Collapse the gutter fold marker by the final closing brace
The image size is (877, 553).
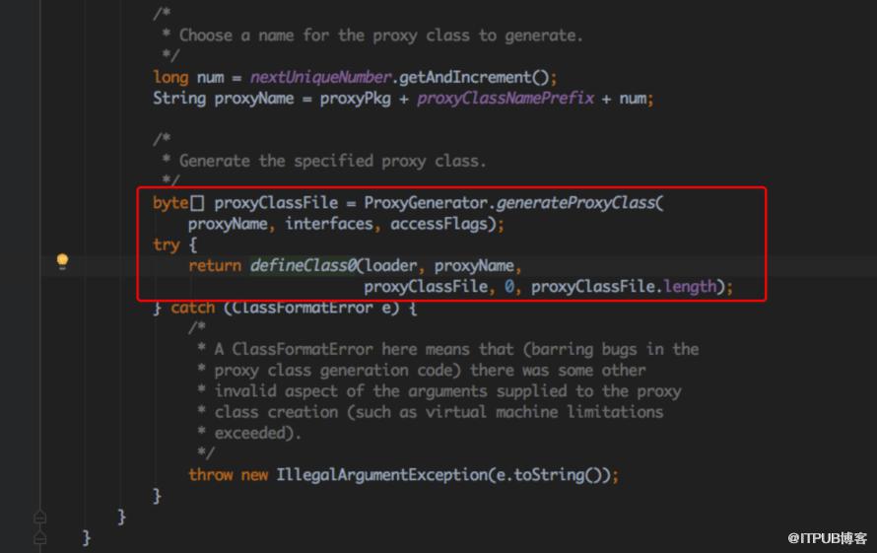click(39, 538)
